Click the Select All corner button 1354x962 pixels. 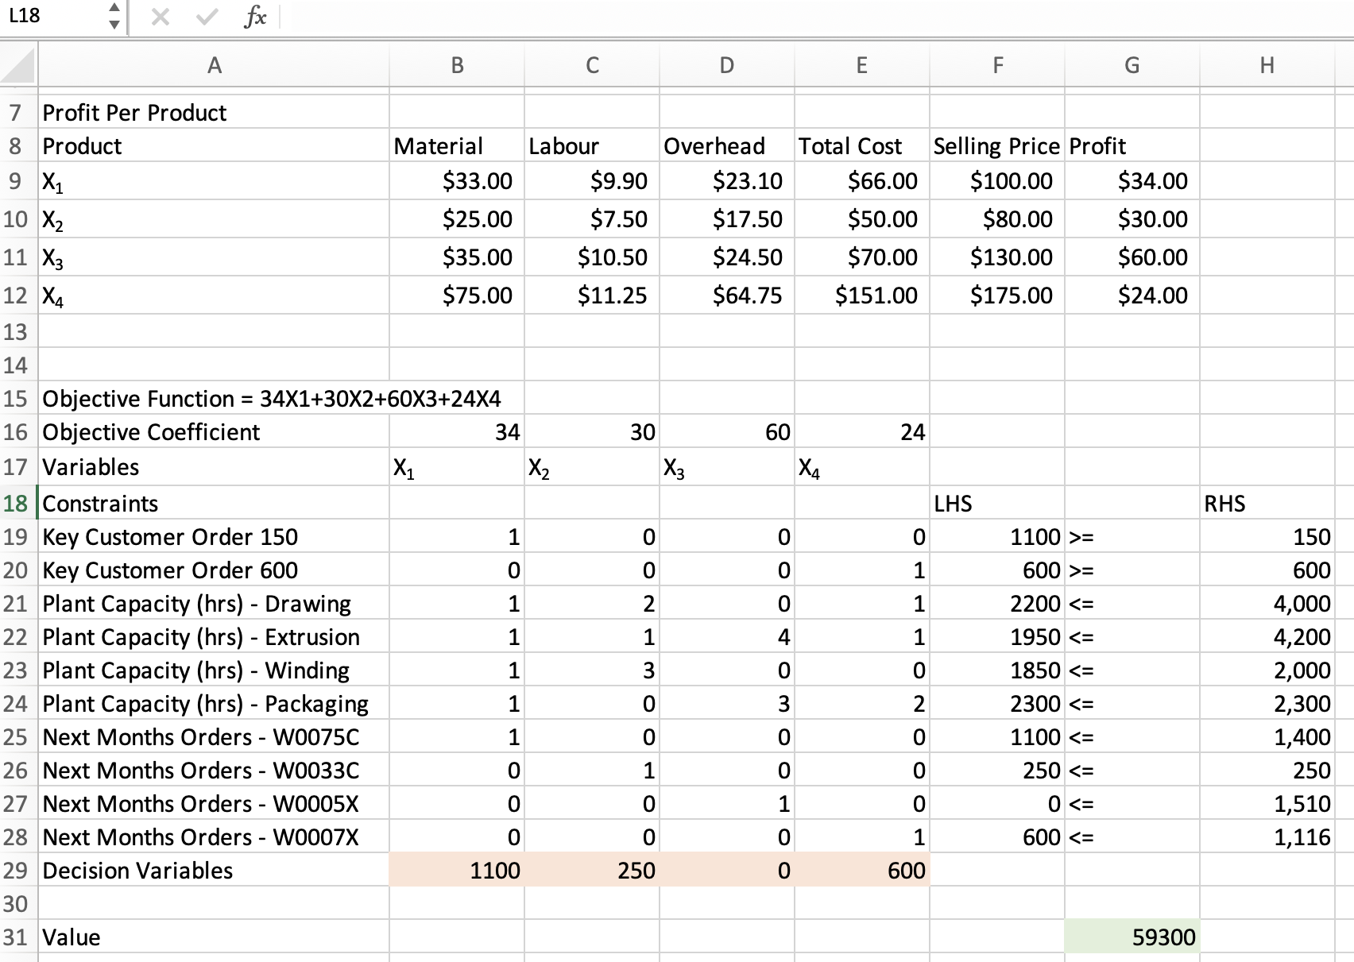pyautogui.click(x=17, y=65)
